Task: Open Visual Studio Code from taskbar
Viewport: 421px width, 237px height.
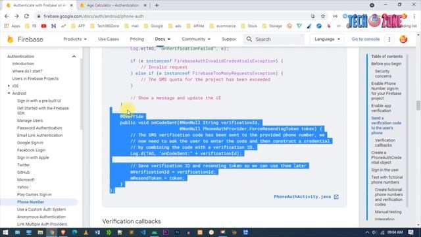Action: [143, 232]
